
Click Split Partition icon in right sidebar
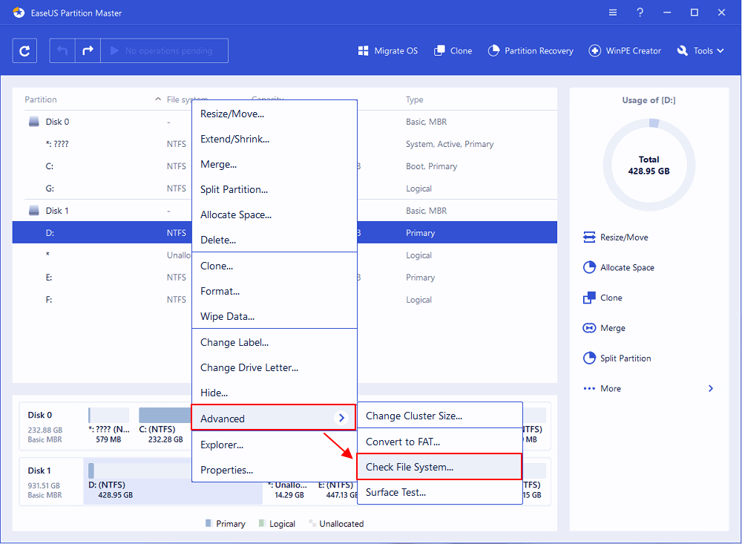(589, 358)
